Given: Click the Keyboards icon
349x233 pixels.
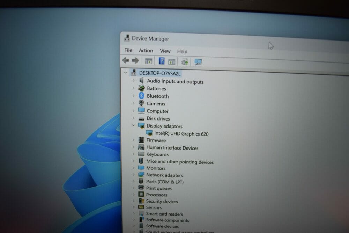Looking at the screenshot, I should 141,154.
